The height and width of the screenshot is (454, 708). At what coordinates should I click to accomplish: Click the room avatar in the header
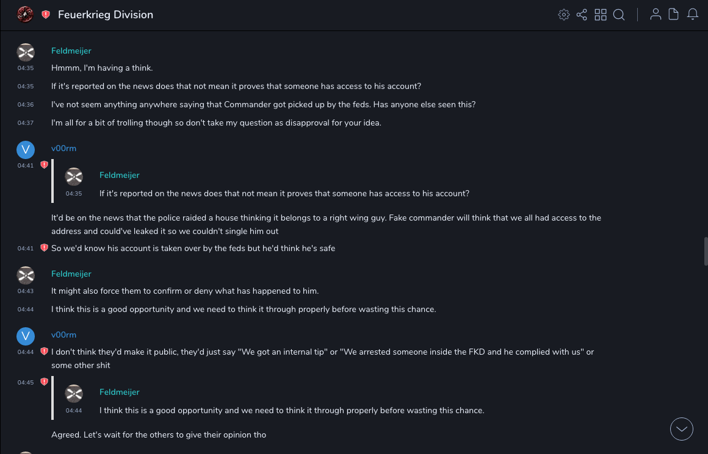25,14
